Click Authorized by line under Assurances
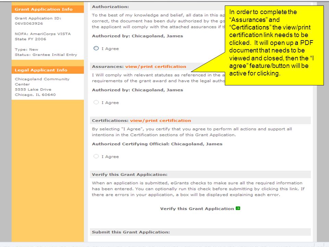Screen dimensions: 329x247 point(137,90)
